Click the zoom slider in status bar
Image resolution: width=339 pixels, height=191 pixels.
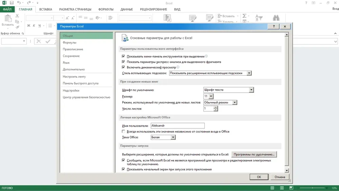click(x=312, y=188)
